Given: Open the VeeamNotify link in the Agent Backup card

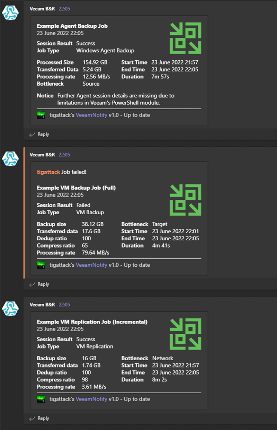Looking at the screenshot, I should click(x=91, y=115).
